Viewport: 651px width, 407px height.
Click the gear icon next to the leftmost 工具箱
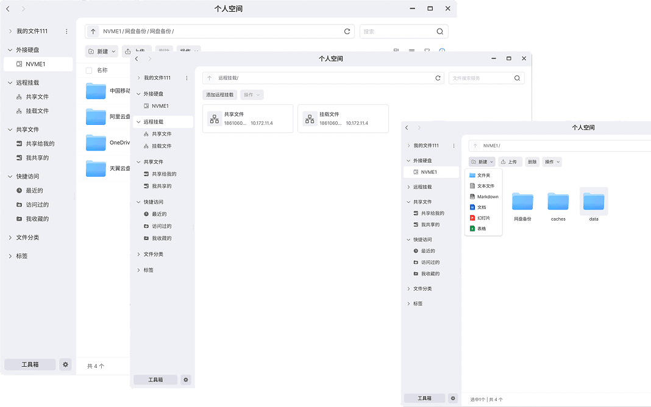click(x=66, y=364)
